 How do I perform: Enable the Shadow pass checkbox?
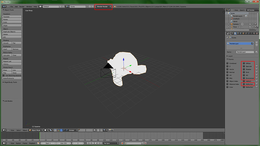244,69
